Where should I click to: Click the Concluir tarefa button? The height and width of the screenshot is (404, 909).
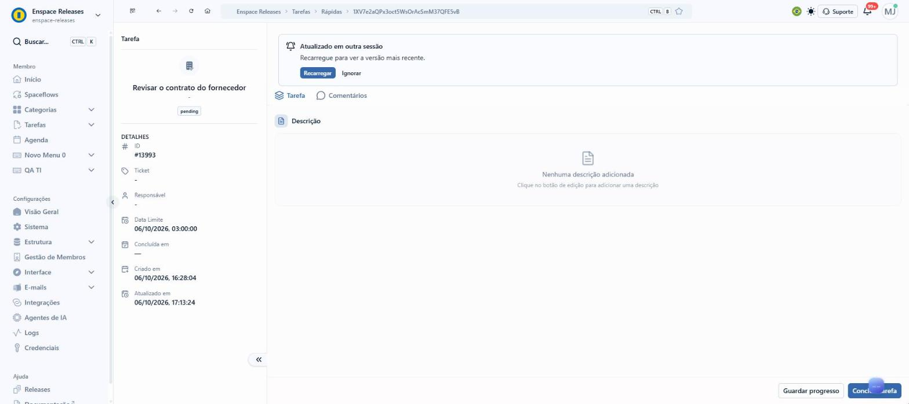[874, 391]
